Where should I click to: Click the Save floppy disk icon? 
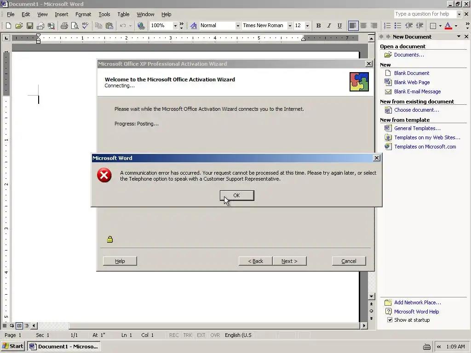[30, 26]
